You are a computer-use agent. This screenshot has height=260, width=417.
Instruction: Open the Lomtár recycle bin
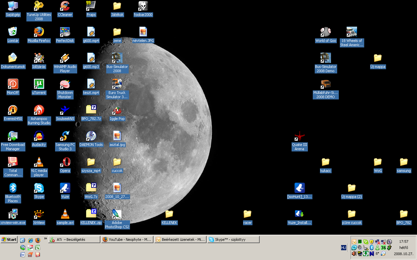tap(13, 35)
